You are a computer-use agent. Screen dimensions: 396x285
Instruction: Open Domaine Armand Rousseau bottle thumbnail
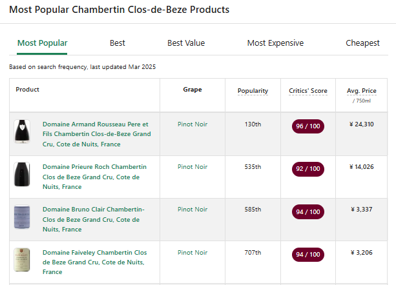coord(21,132)
